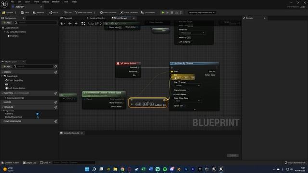Focus the My Blueprint search field

pyautogui.click(x=33, y=66)
